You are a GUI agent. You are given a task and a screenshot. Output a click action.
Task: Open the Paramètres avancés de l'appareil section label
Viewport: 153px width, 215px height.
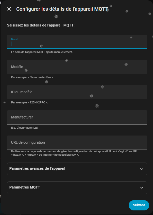coord(37,168)
